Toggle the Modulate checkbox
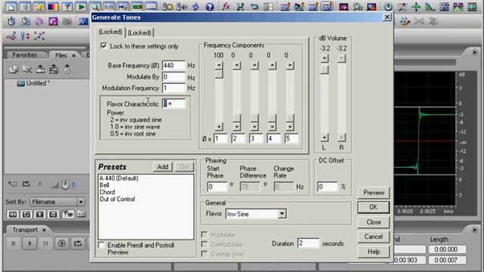 click(x=204, y=235)
